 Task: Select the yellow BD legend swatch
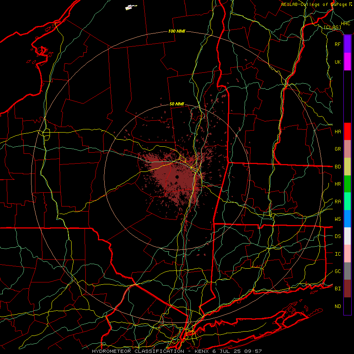pyautogui.click(x=347, y=167)
